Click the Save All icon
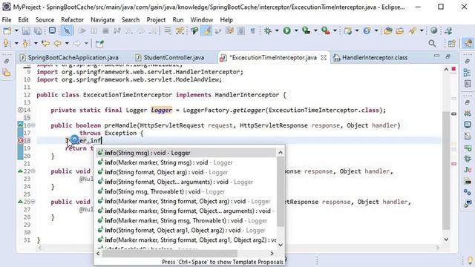Image resolution: width=475 pixels, height=267 pixels. point(38,30)
